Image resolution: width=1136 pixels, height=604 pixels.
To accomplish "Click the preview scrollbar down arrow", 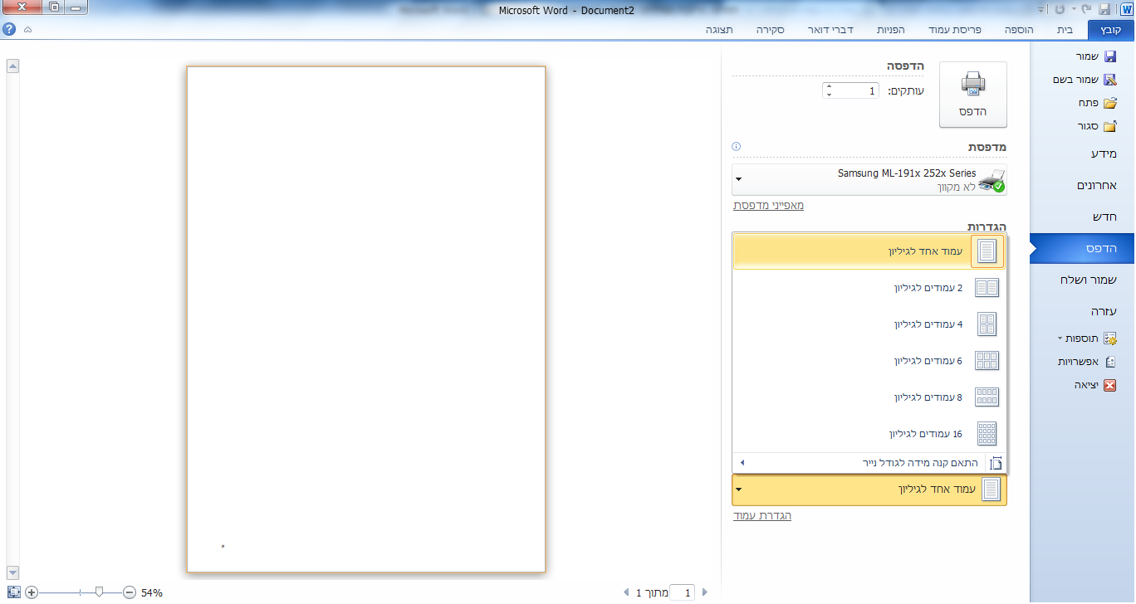I will pos(12,572).
